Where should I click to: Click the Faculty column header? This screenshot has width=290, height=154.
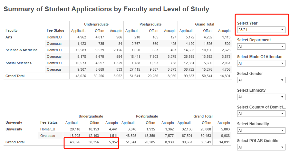point(12,31)
